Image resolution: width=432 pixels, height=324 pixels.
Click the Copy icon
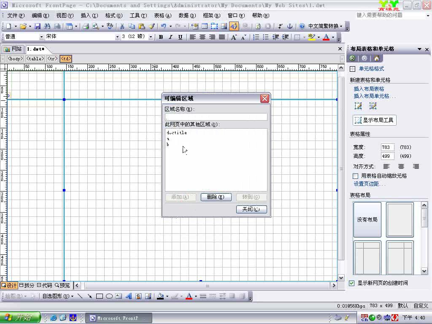coord(132,26)
